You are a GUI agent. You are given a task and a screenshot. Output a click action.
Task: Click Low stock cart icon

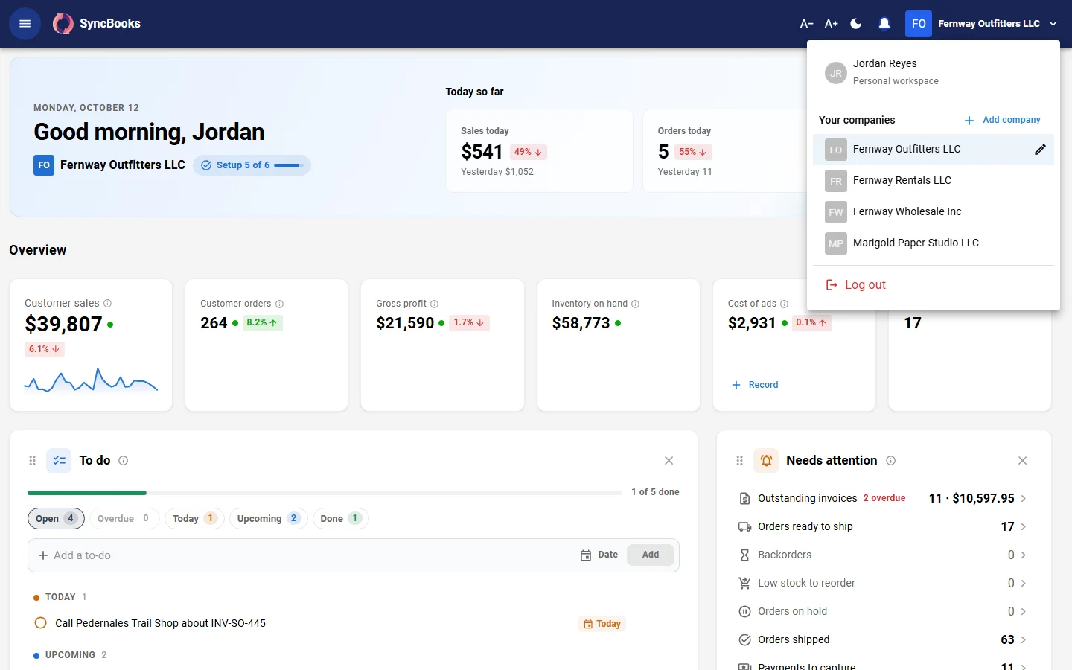744,584
